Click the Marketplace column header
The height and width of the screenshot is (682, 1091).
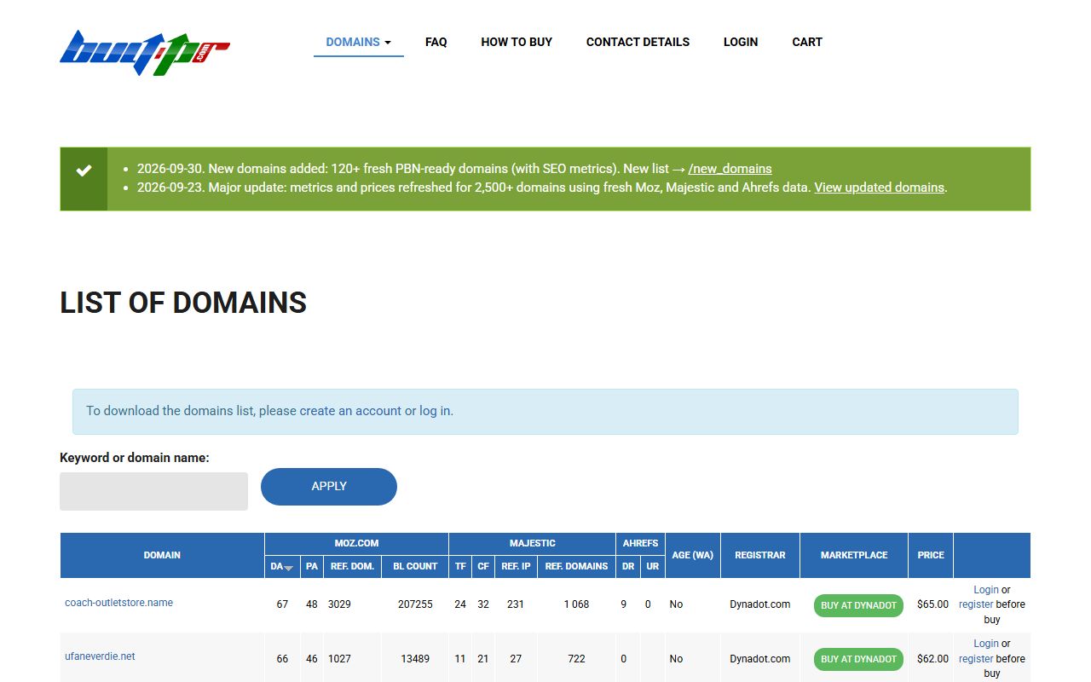click(854, 555)
